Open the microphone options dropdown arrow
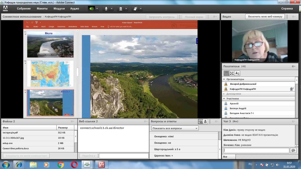The width and height of the screenshot is (301, 169). tap(111, 9)
